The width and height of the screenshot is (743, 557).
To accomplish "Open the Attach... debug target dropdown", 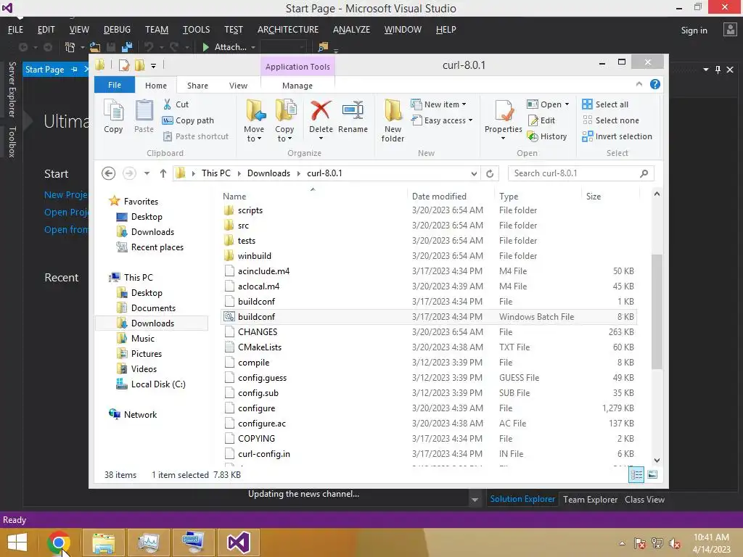I will click(253, 47).
